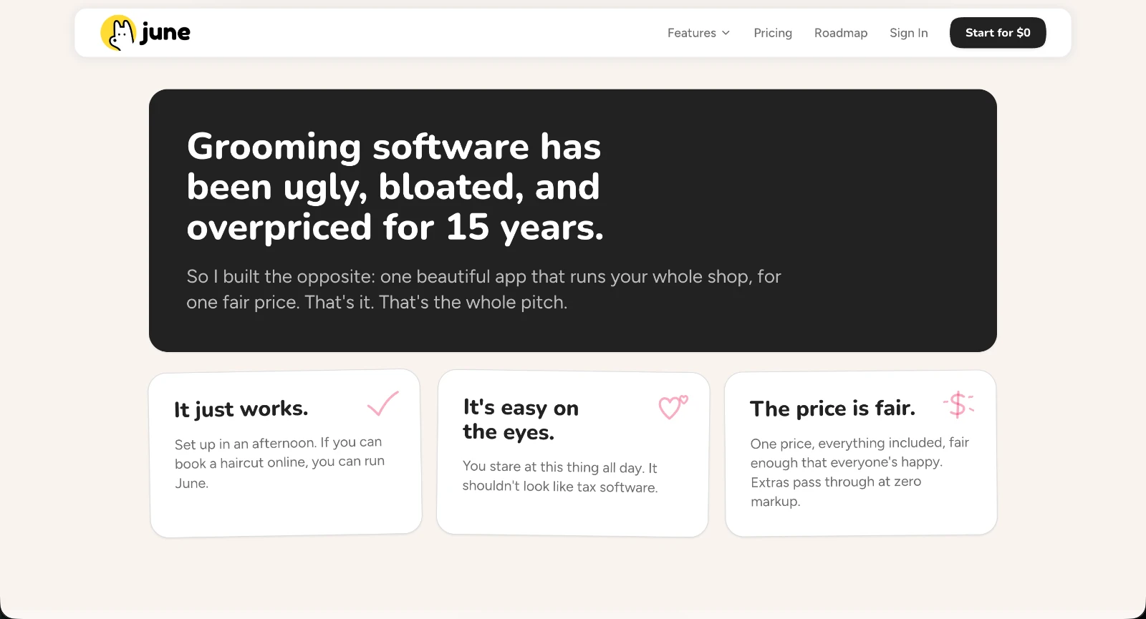
Task: Open the Features menu
Action: click(x=698, y=33)
